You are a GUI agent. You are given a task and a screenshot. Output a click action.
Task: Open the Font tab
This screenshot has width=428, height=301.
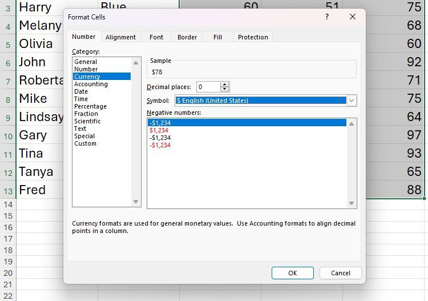click(x=156, y=37)
